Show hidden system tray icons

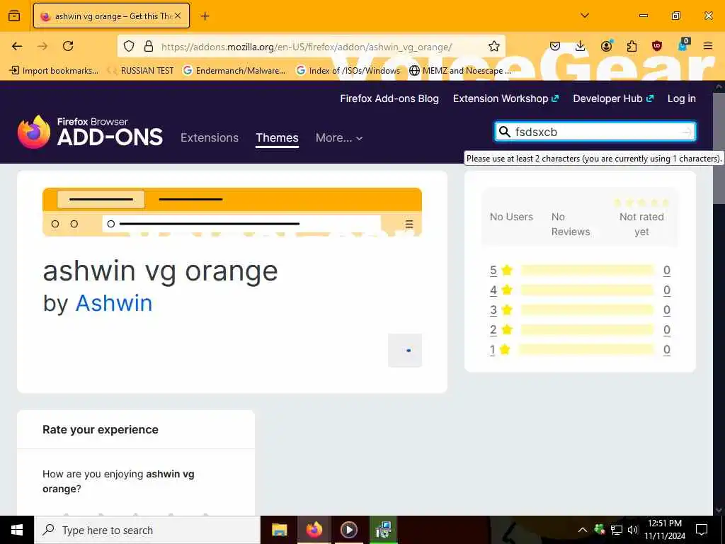583,530
